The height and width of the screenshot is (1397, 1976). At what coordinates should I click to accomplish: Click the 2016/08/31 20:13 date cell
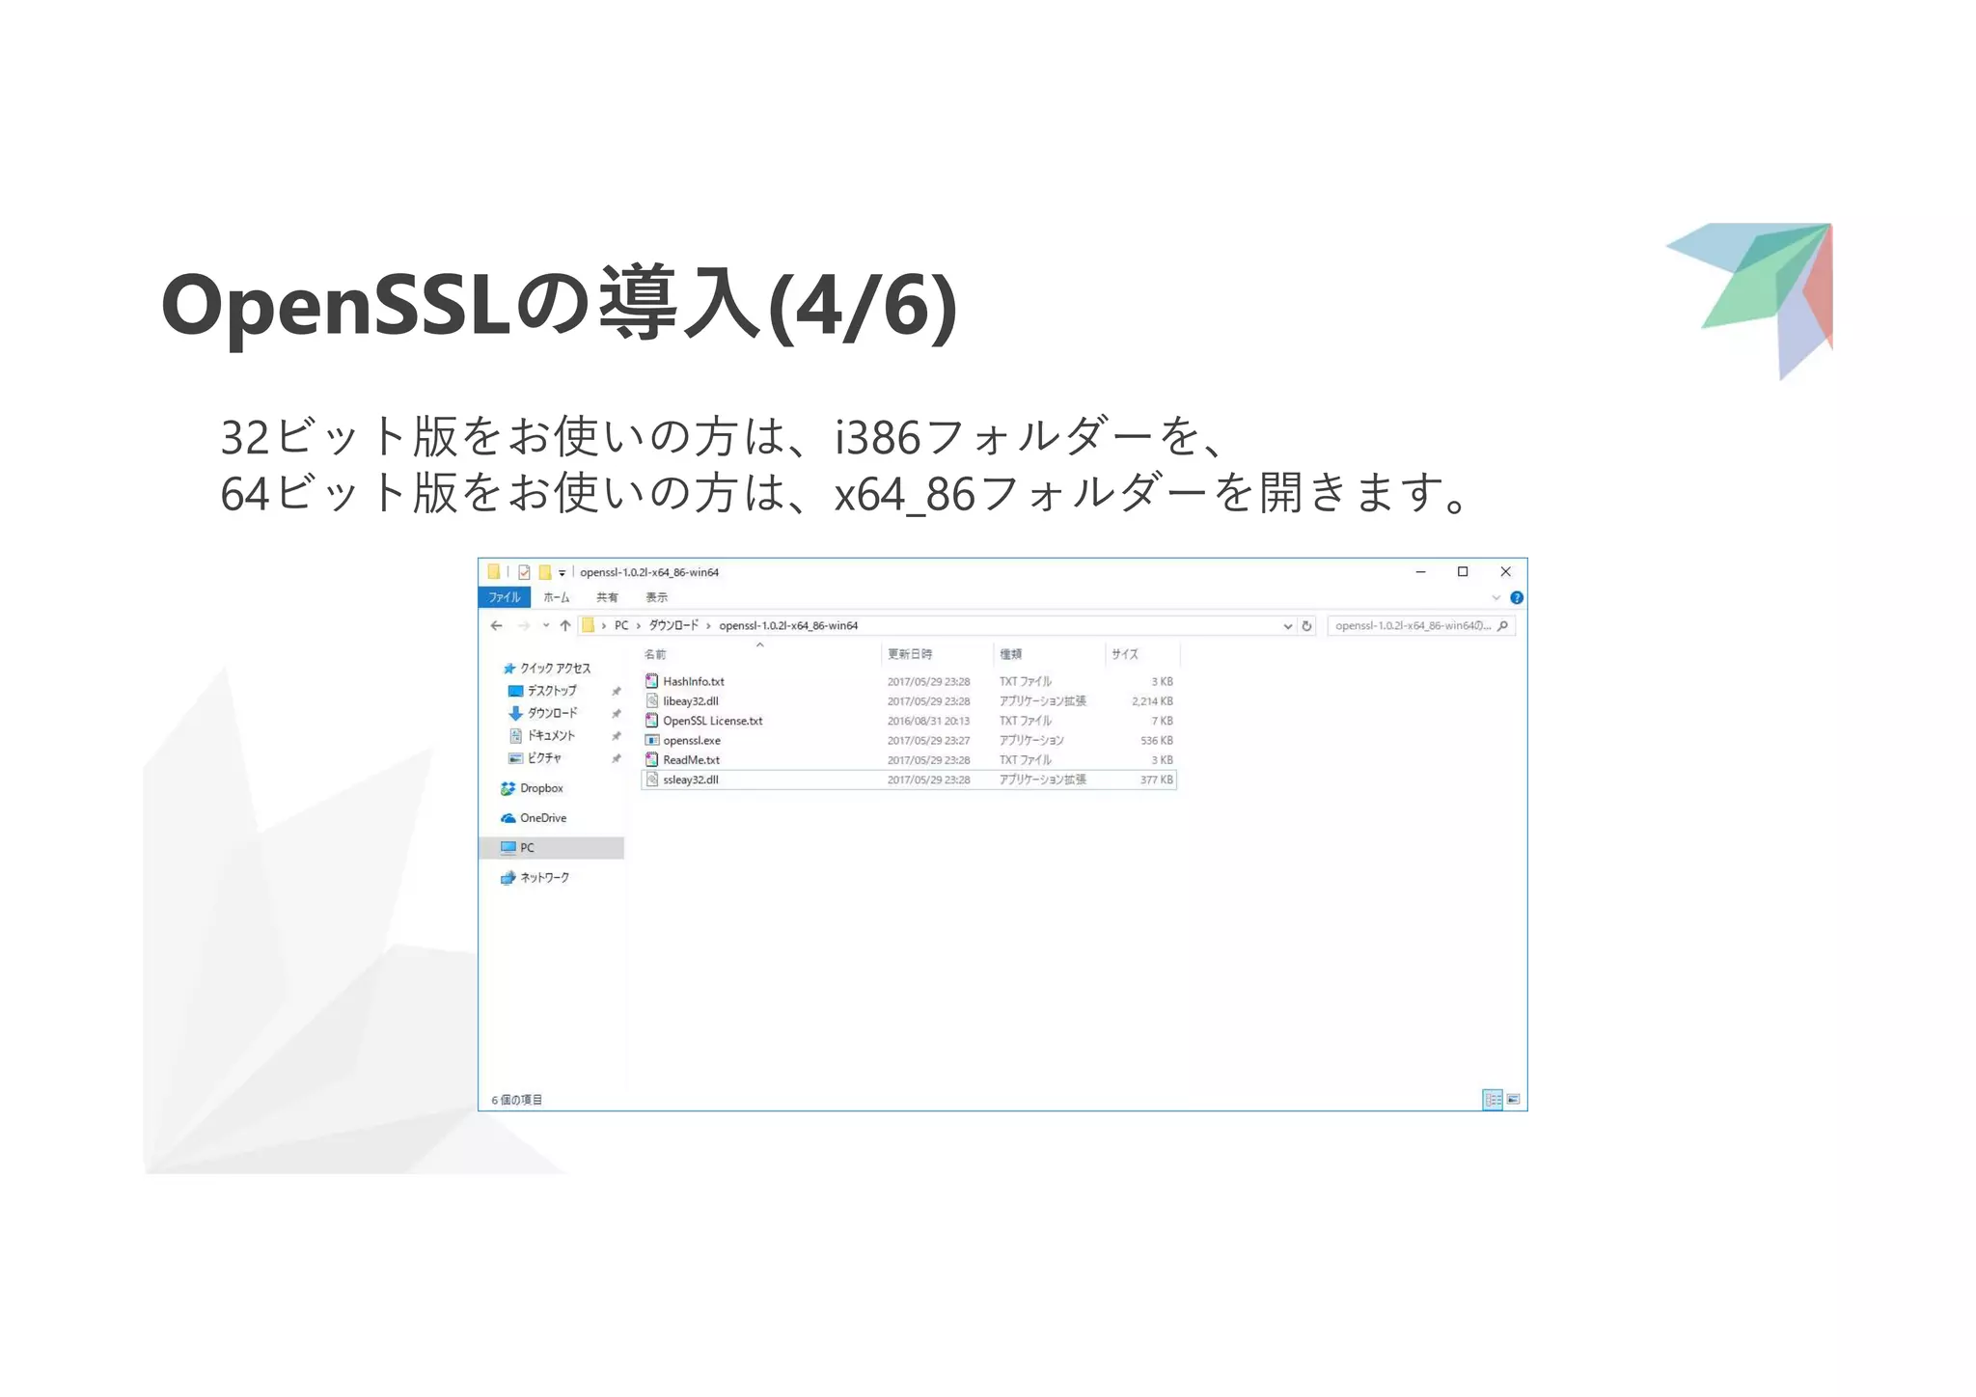pyautogui.click(x=928, y=721)
